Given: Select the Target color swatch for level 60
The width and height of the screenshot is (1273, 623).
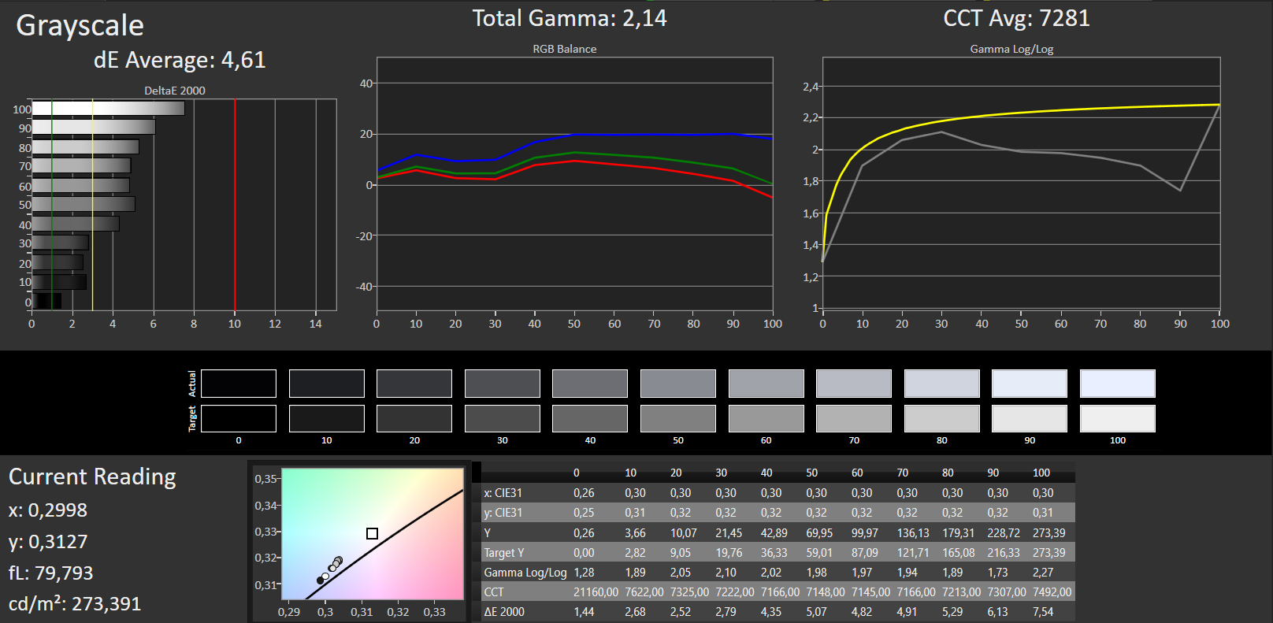Looking at the screenshot, I should tap(766, 418).
